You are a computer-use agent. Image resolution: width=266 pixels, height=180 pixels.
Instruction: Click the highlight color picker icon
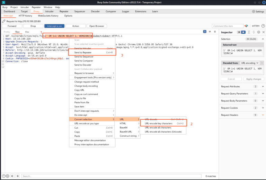[x=246, y=26]
